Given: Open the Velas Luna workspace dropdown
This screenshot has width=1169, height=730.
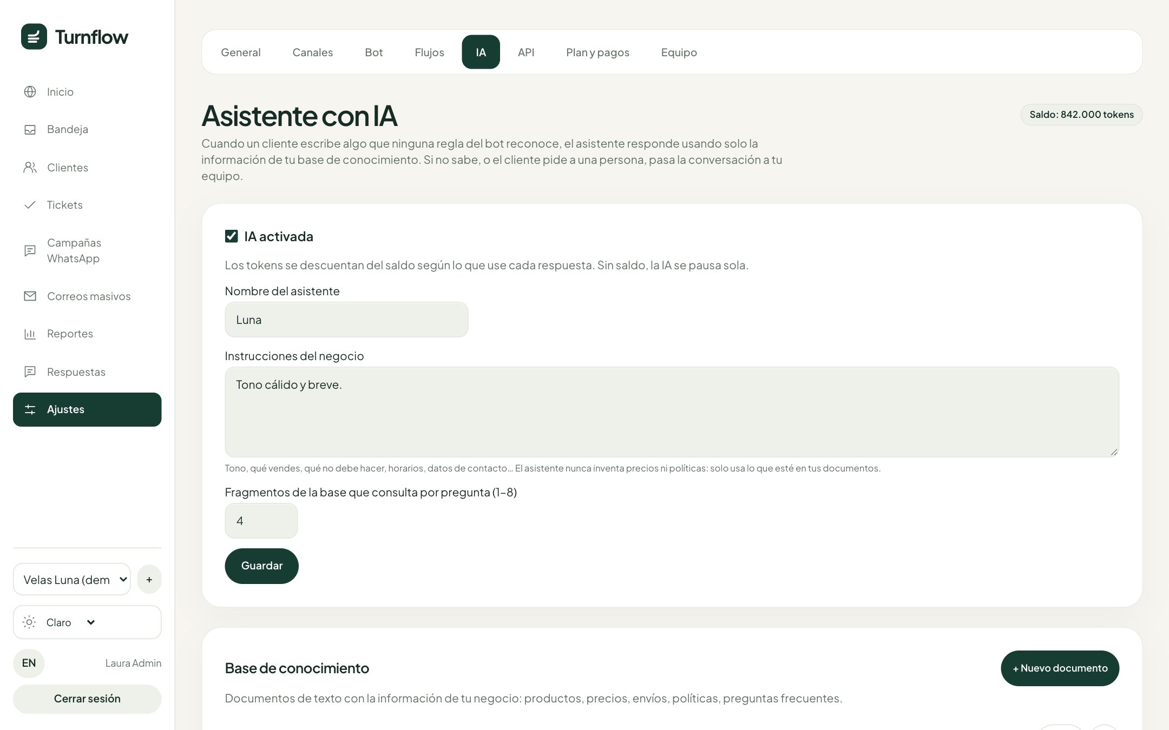Looking at the screenshot, I should coord(72,580).
